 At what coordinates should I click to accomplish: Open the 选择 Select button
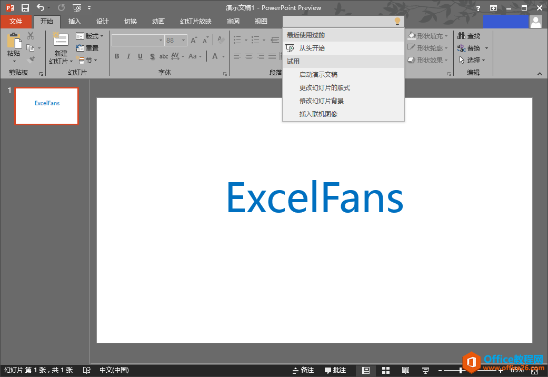[x=472, y=60]
